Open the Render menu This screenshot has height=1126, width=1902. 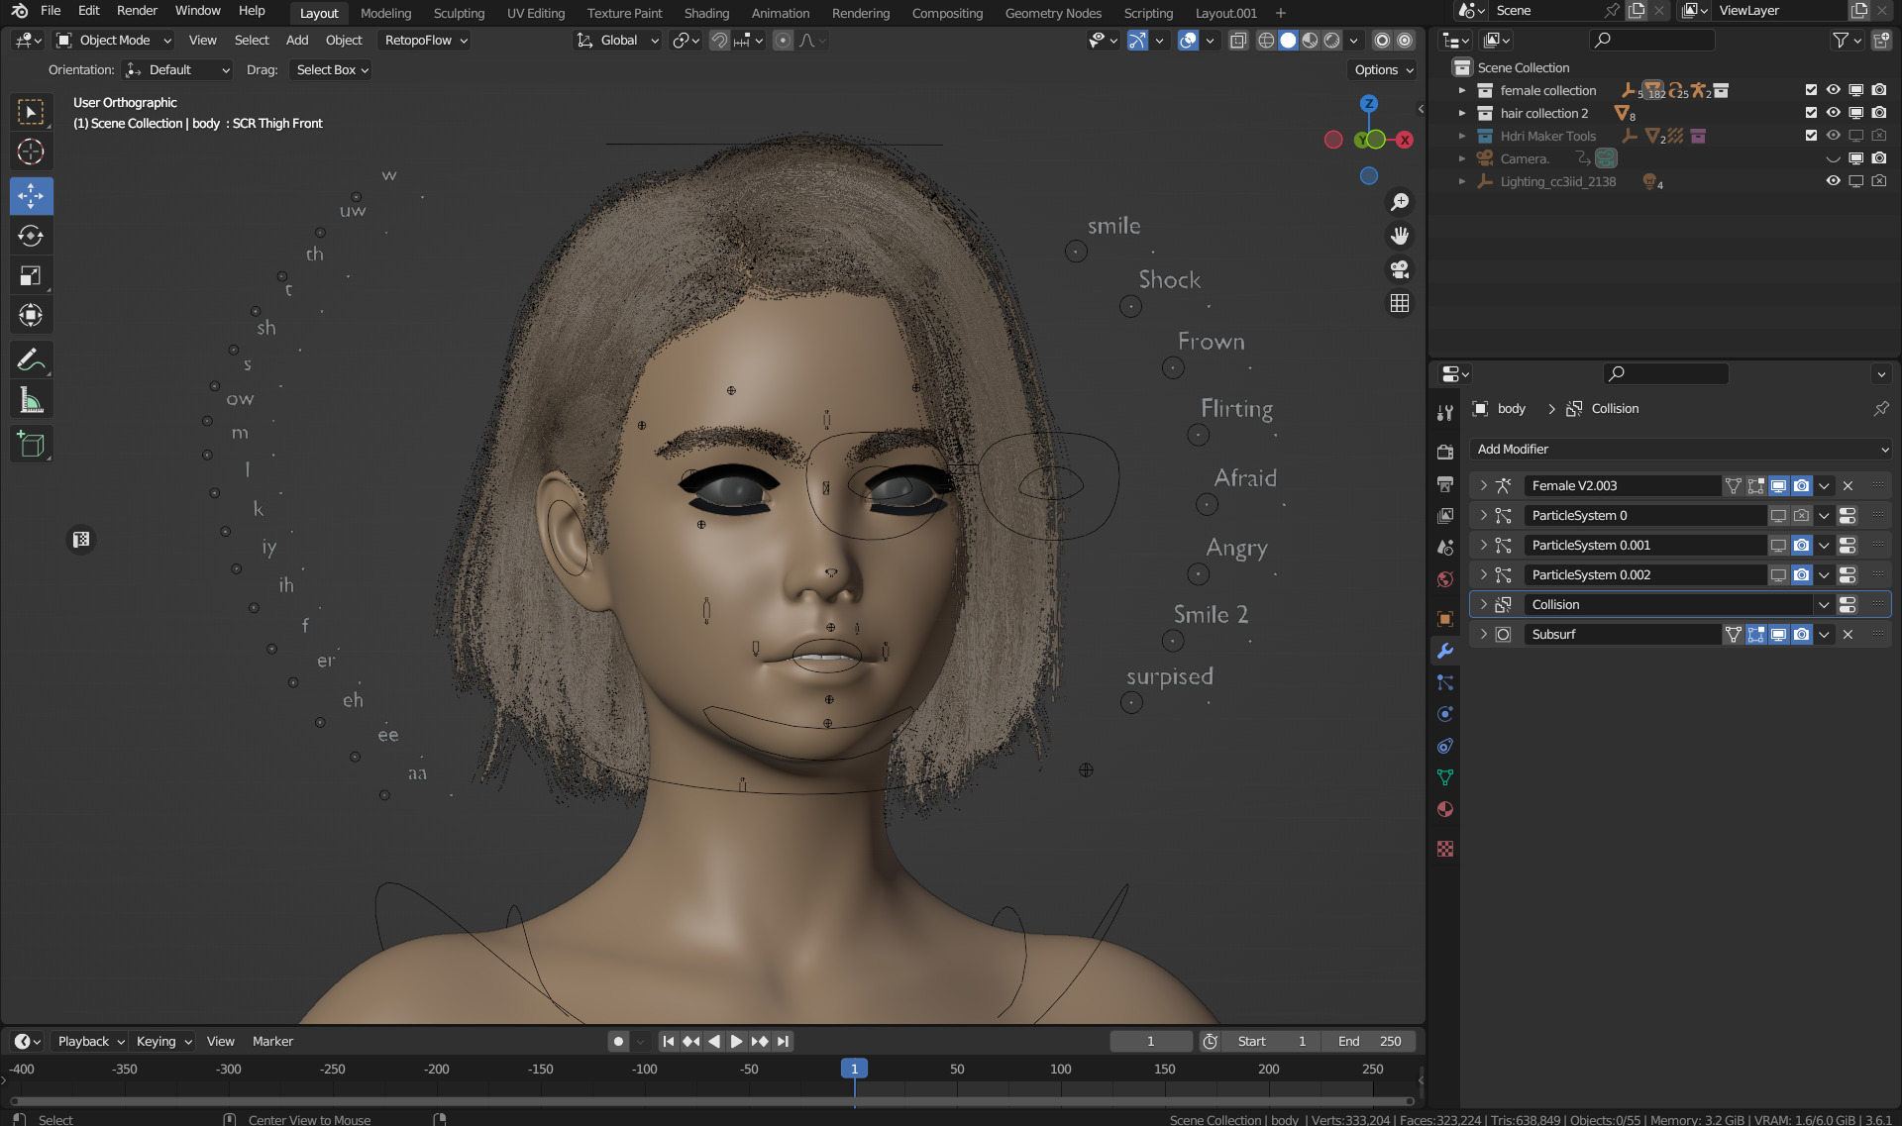point(137,11)
